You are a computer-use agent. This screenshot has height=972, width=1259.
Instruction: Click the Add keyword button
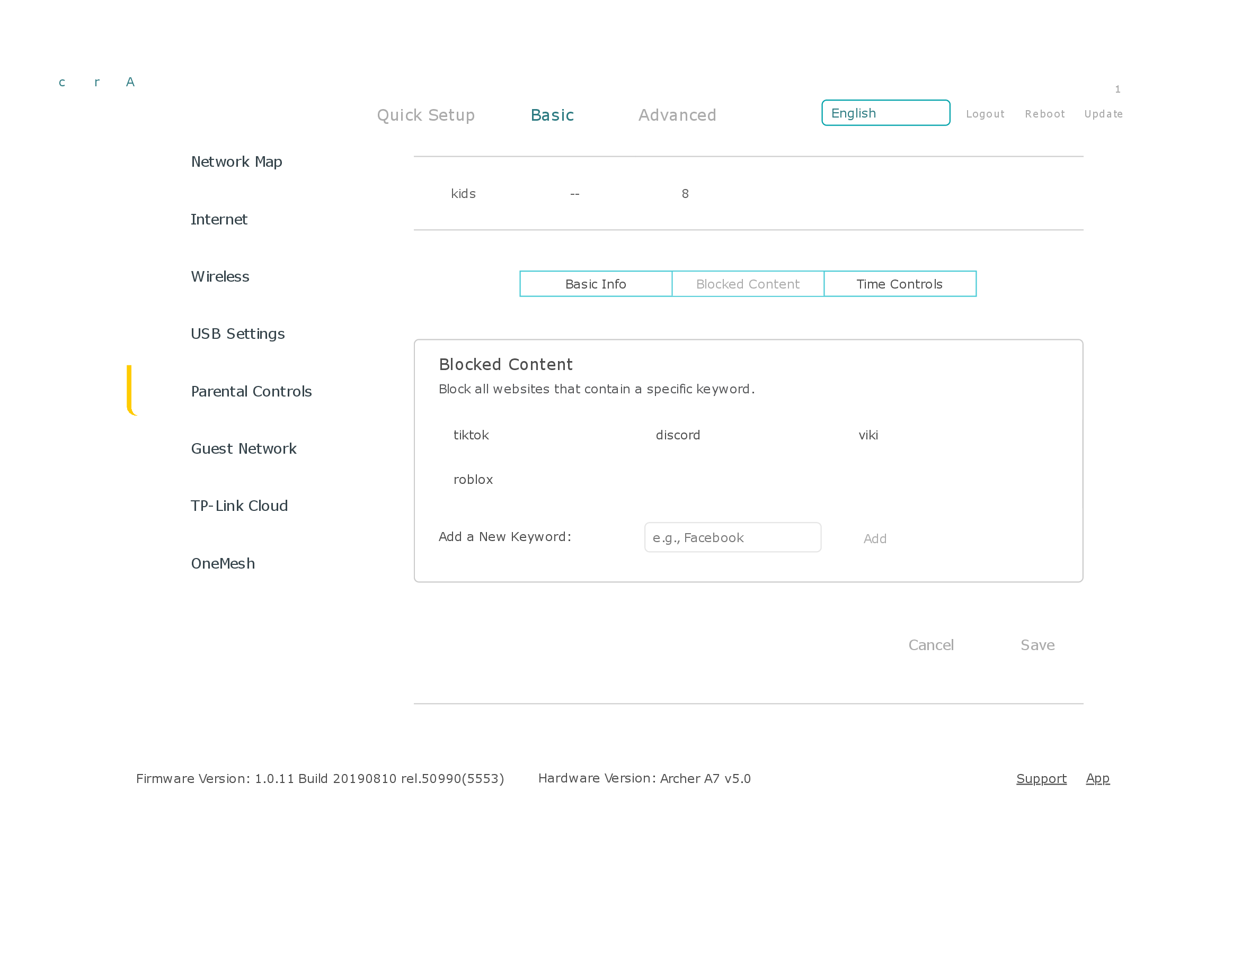(874, 538)
